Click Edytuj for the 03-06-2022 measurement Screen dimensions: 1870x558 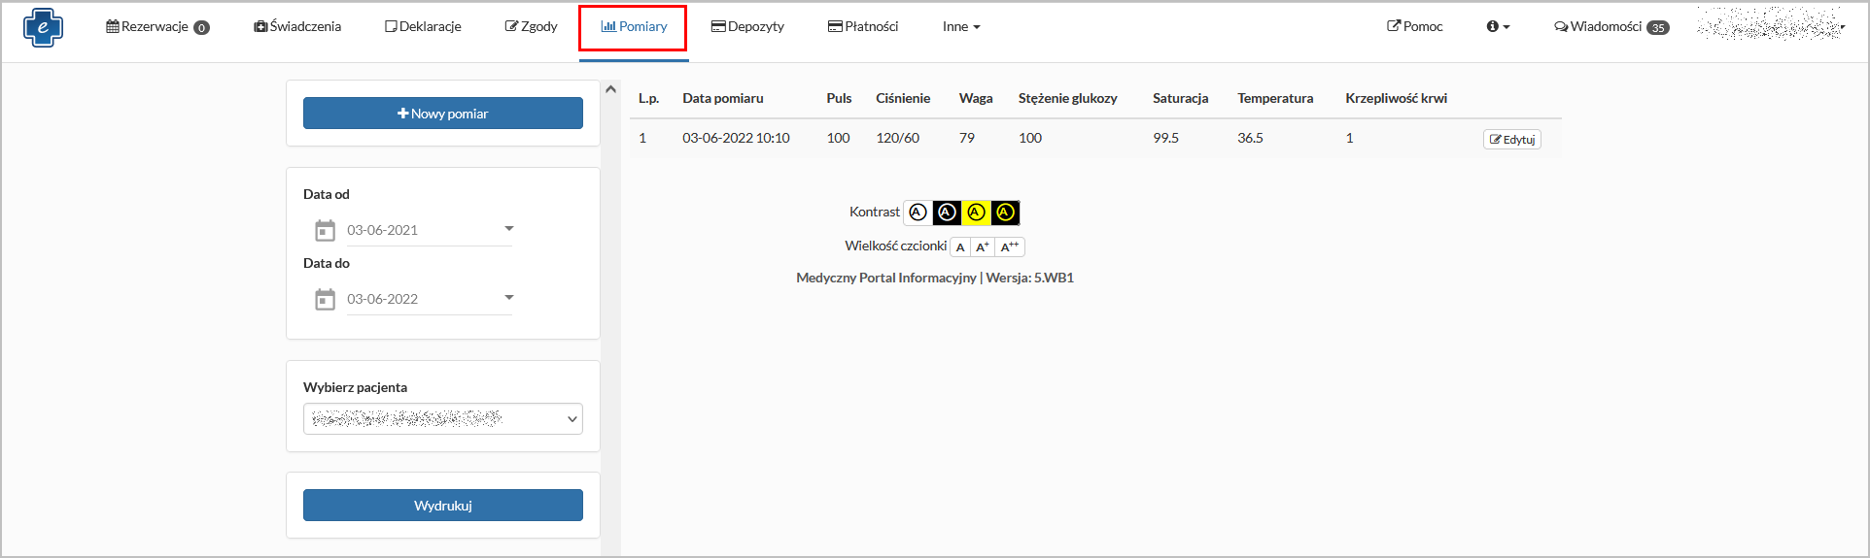[x=1512, y=140]
